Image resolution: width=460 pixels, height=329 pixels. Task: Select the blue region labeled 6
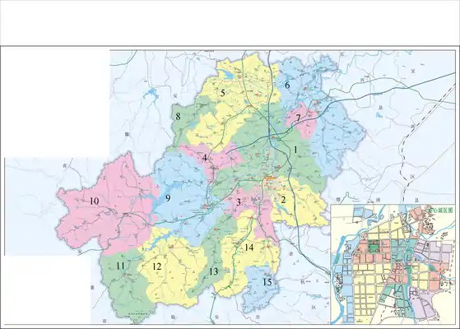coord(287,85)
